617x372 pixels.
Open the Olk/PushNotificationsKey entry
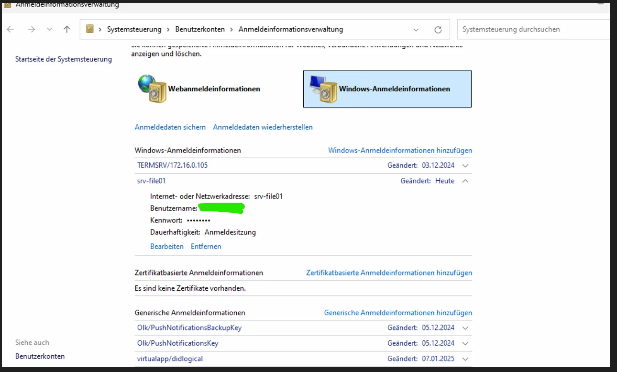(x=178, y=343)
